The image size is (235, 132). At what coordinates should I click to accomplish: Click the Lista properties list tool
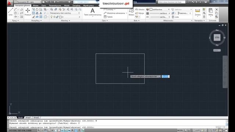(175, 17)
